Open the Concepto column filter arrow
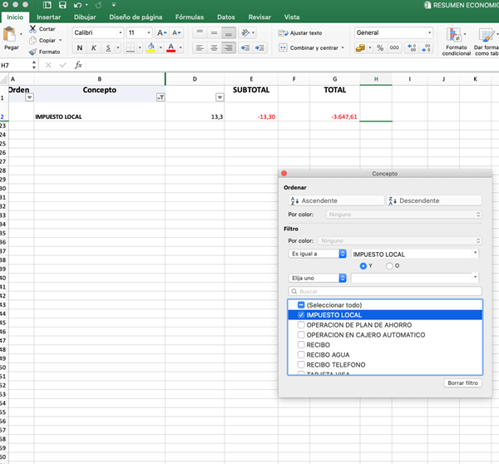Viewport: 499px width, 464px height. click(161, 97)
